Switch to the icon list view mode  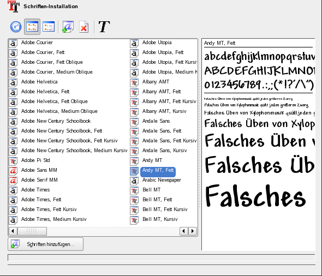(32, 27)
